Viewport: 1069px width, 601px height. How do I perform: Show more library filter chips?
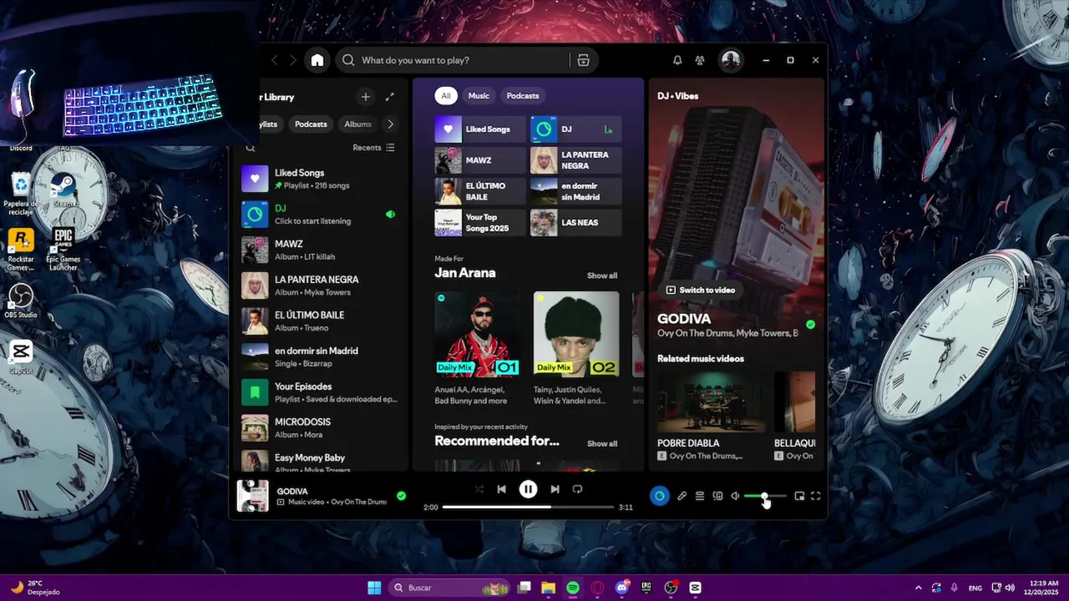click(390, 124)
